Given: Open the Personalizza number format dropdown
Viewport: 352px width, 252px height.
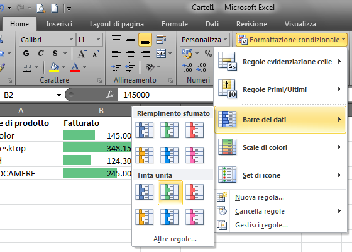Looking at the screenshot, I should [226, 40].
